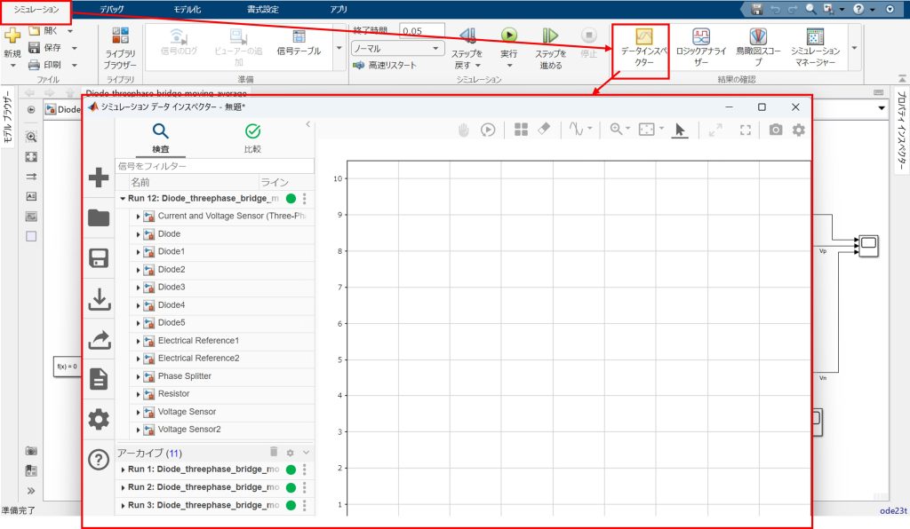The height and width of the screenshot is (529, 910).
Task: Click the green Run simulation button
Action: click(508, 41)
